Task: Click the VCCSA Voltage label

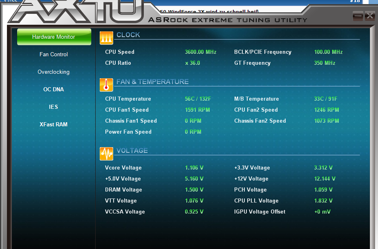Action: 125,212
